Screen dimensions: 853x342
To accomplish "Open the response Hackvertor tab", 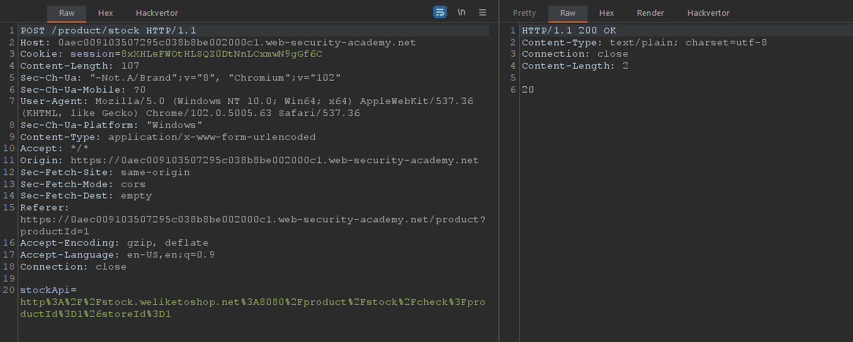I will click(708, 13).
